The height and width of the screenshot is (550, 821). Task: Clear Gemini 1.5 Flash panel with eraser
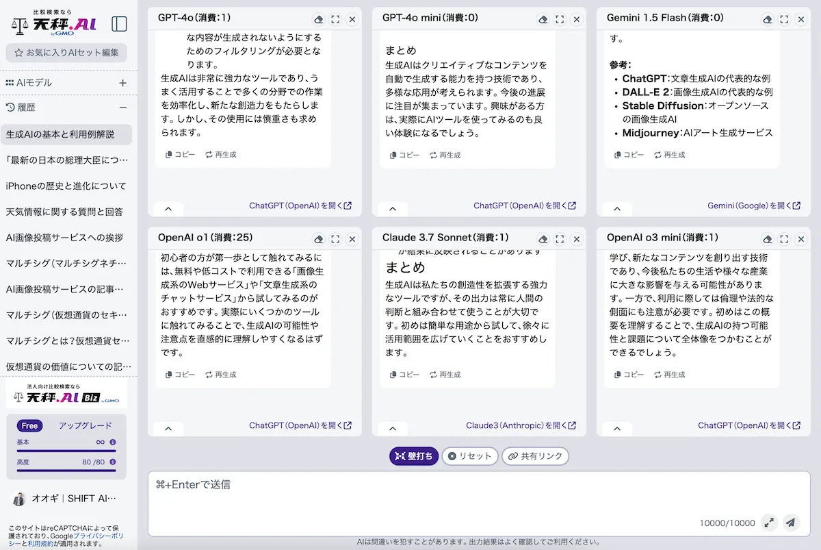tap(767, 20)
